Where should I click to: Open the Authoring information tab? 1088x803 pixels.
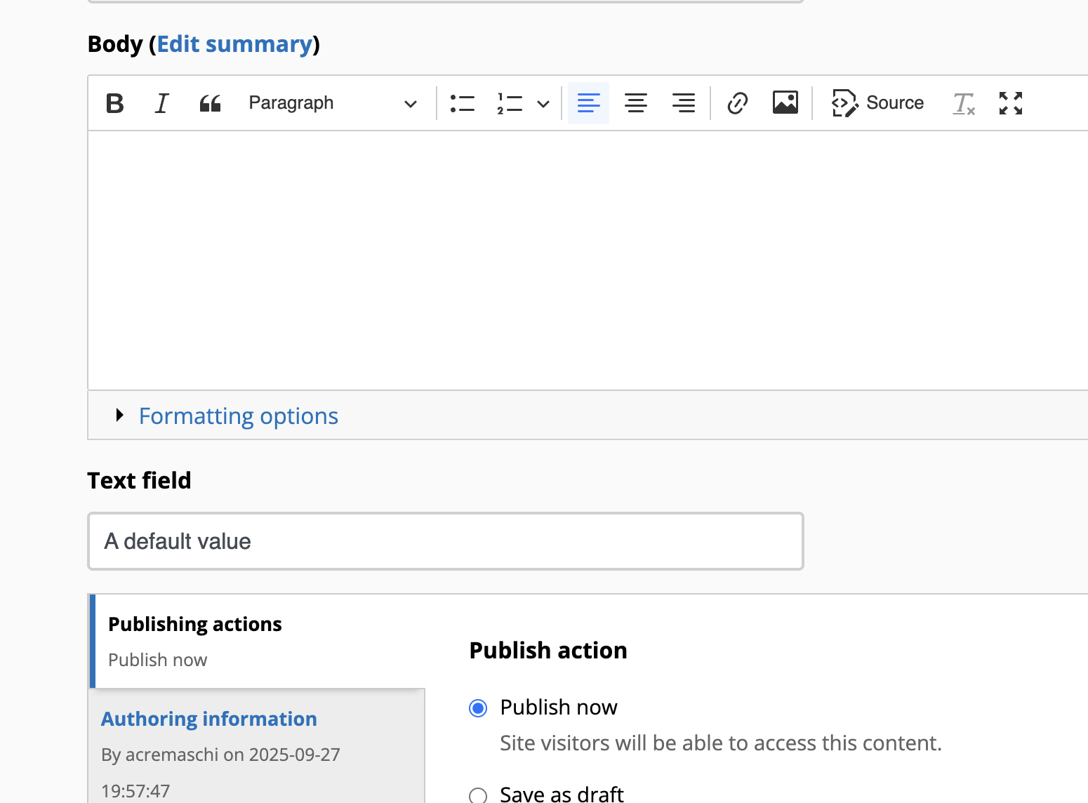(x=209, y=719)
